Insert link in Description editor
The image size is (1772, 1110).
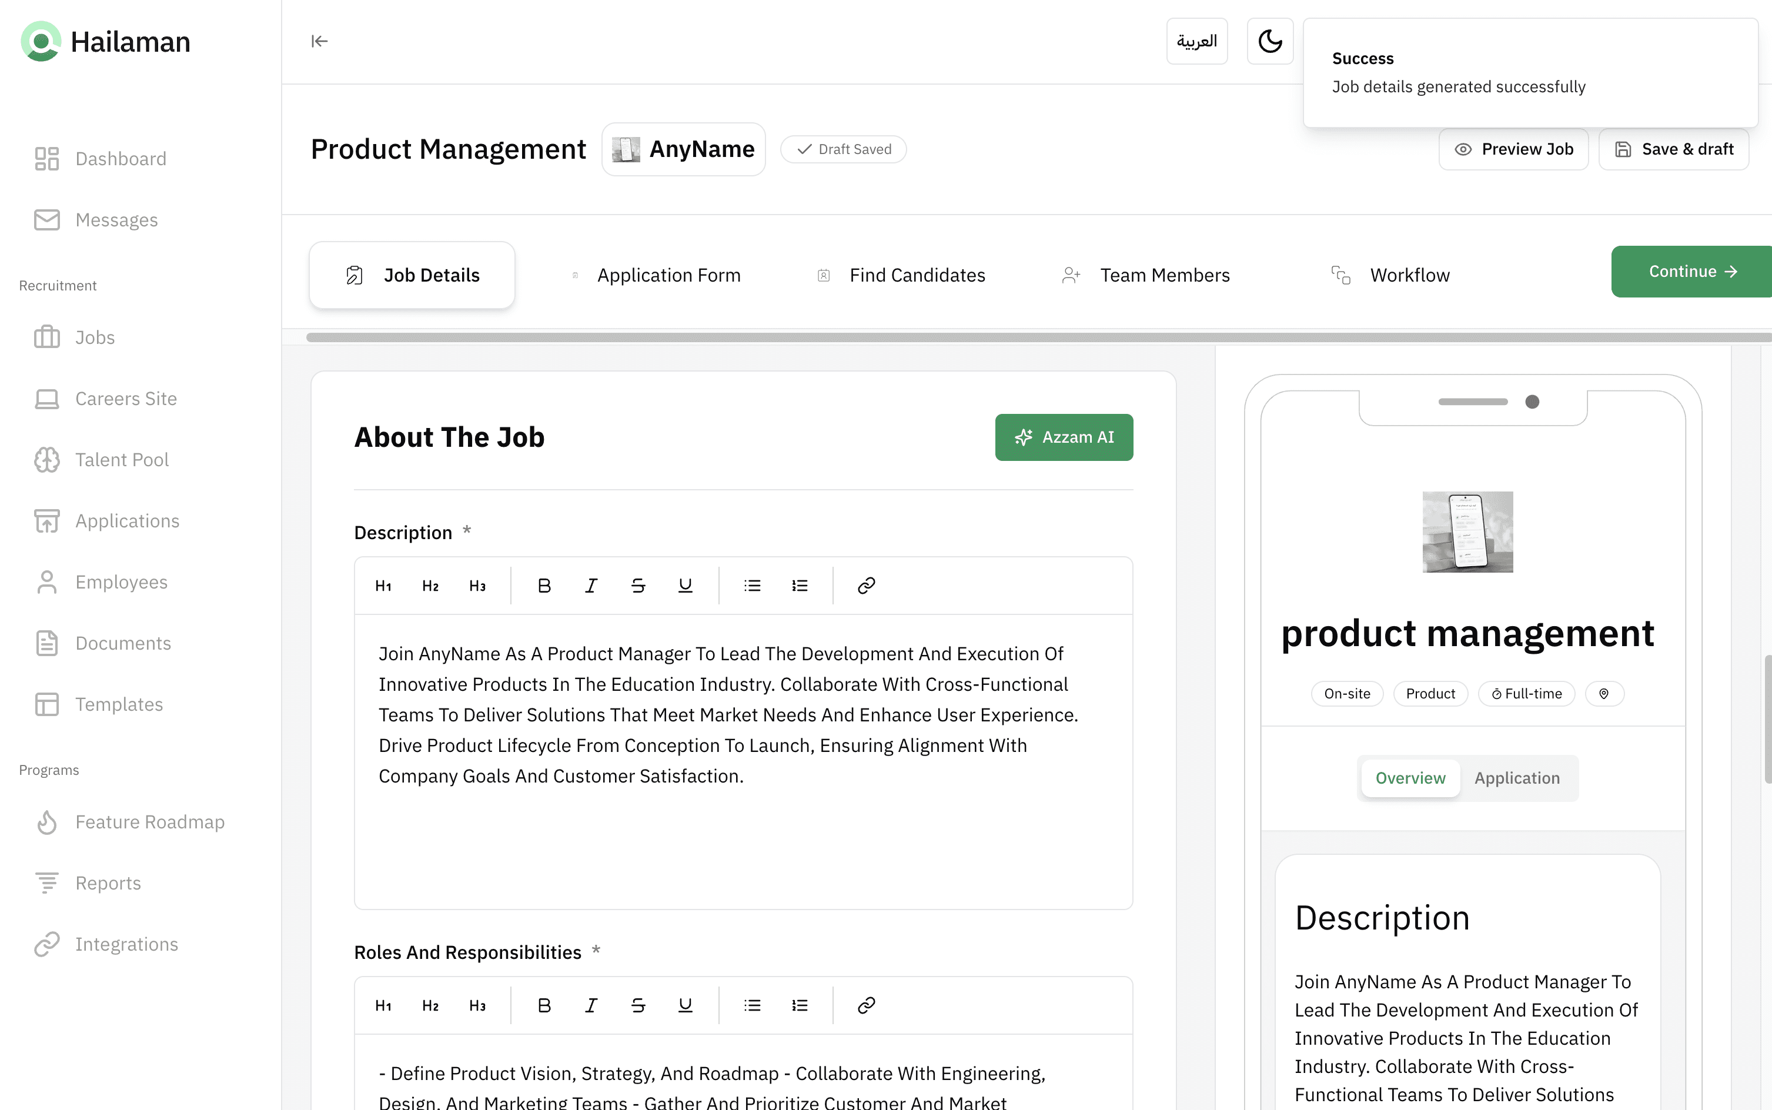[866, 586]
